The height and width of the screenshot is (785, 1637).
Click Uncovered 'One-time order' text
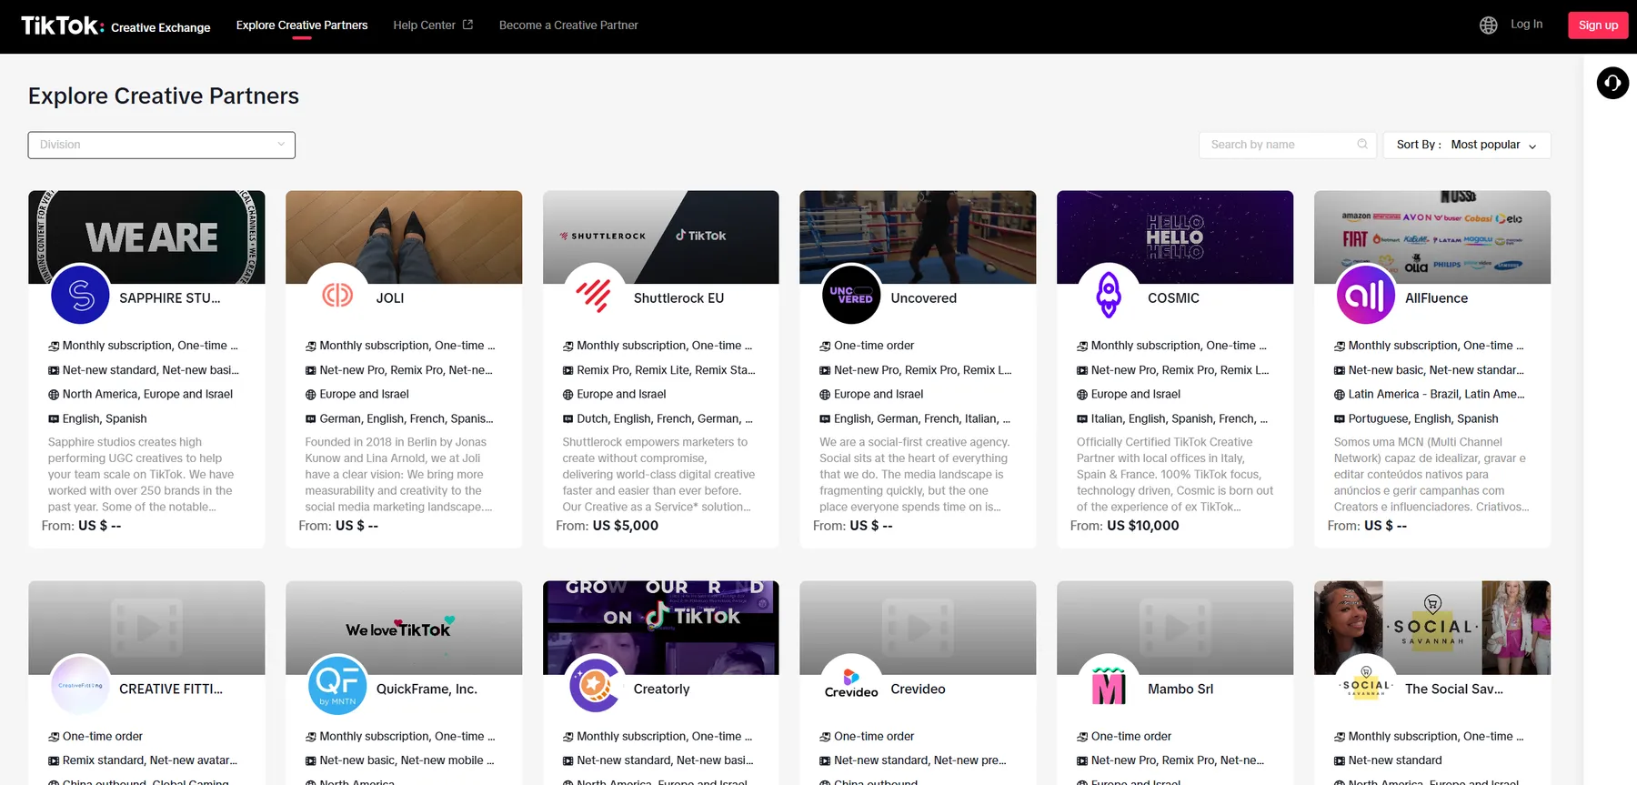(874, 346)
